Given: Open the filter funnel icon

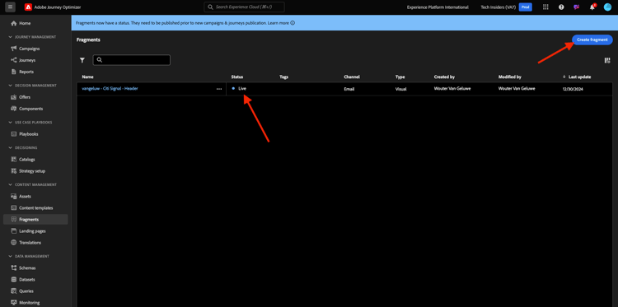Looking at the screenshot, I should [82, 60].
